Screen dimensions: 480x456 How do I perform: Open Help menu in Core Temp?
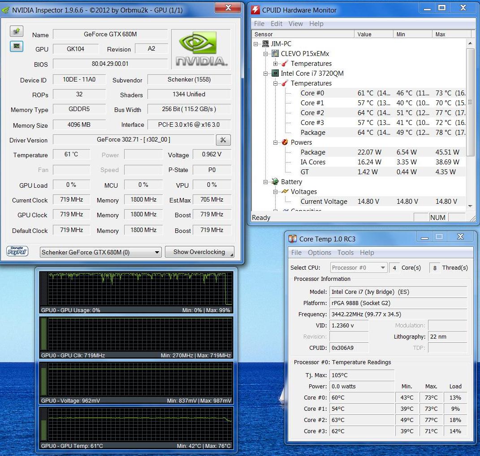click(x=367, y=253)
